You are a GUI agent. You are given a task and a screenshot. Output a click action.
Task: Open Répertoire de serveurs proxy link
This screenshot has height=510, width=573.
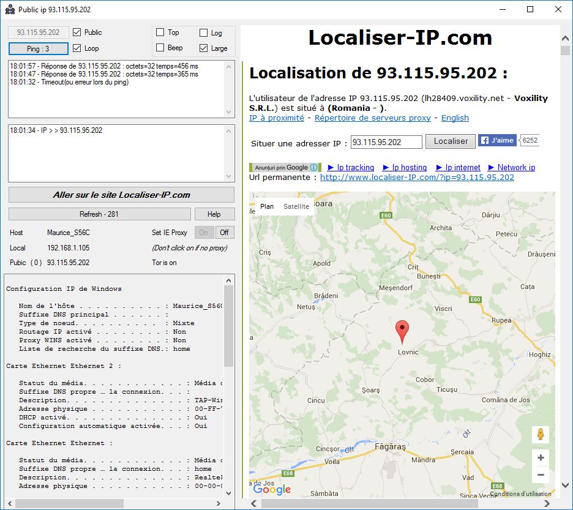coord(373,118)
